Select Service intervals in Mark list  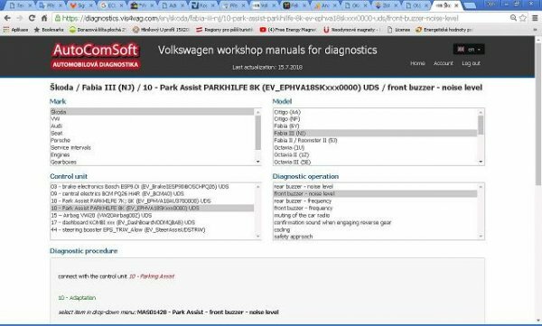[x=152, y=147]
